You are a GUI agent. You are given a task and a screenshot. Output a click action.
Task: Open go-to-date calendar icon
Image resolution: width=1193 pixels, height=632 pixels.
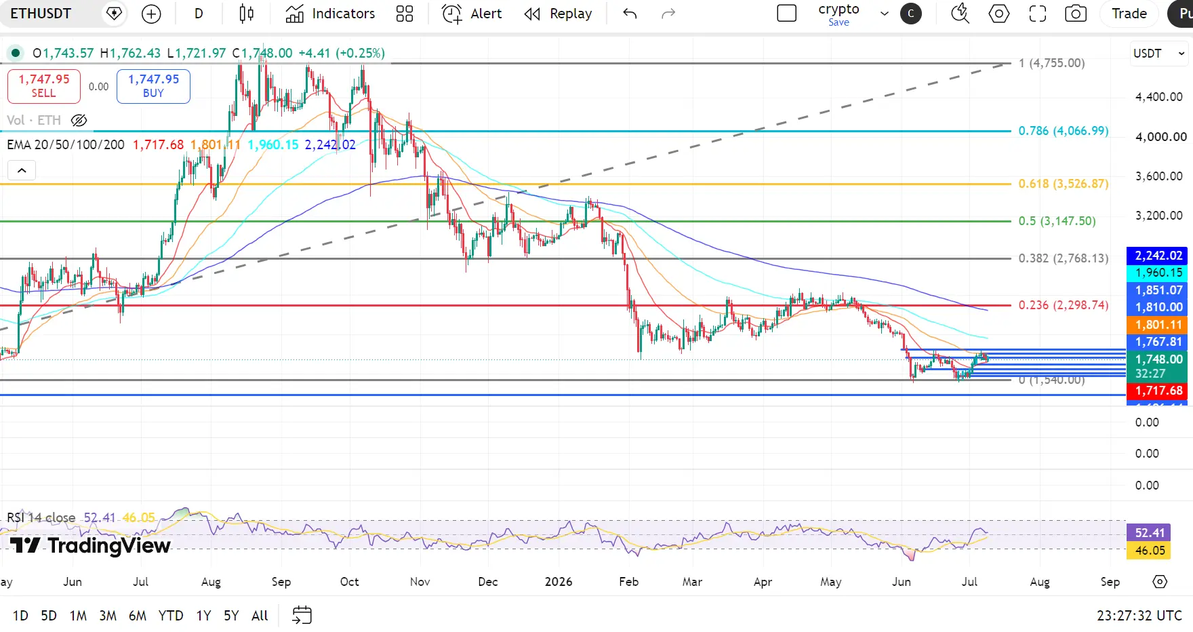click(302, 615)
